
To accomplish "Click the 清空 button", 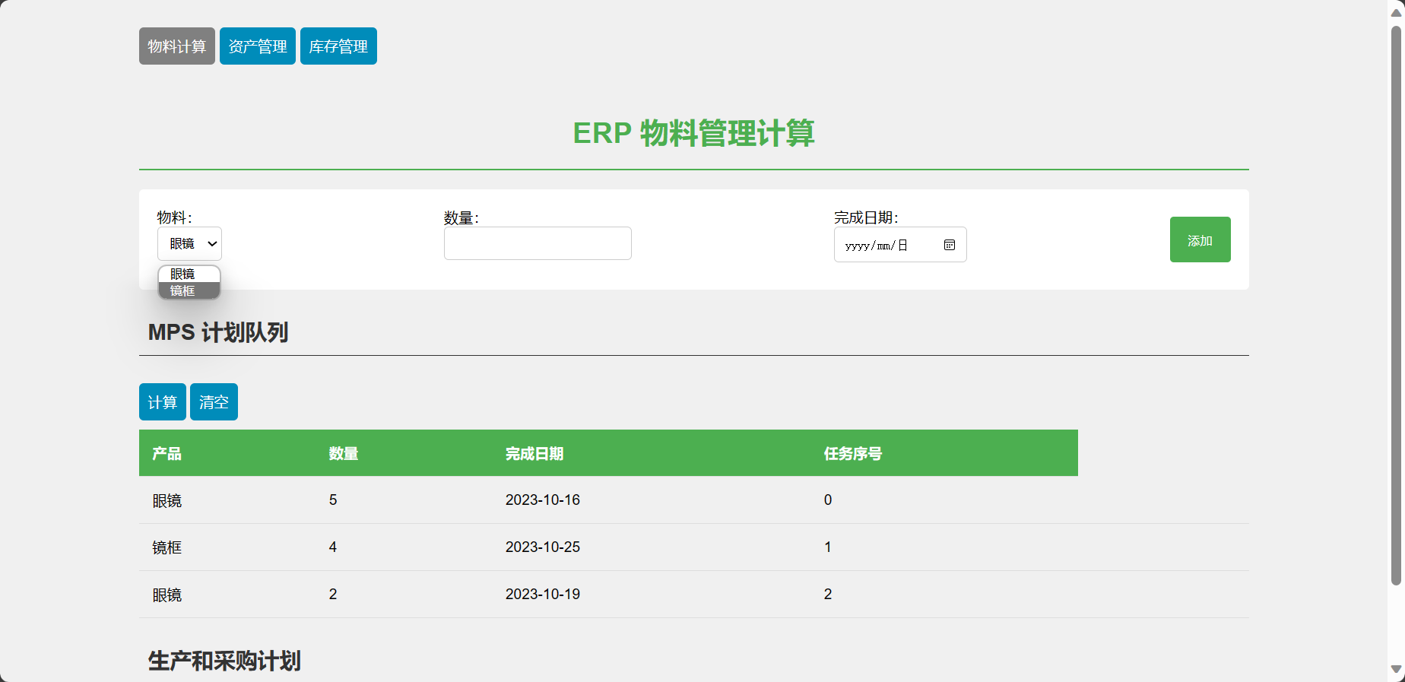I will tap(214, 402).
